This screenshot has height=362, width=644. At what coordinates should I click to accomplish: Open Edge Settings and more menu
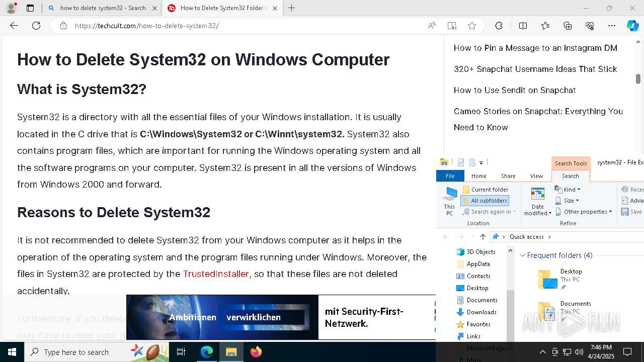pyautogui.click(x=612, y=26)
